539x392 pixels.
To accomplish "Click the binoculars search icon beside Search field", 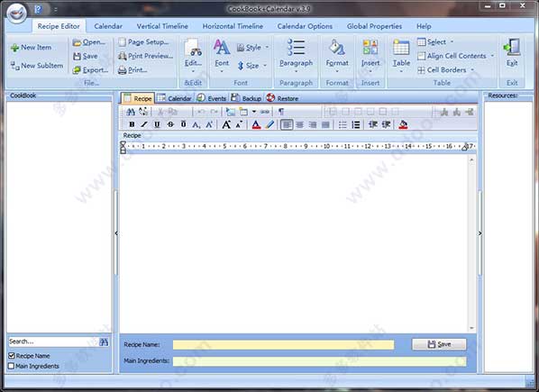I will pyautogui.click(x=104, y=342).
